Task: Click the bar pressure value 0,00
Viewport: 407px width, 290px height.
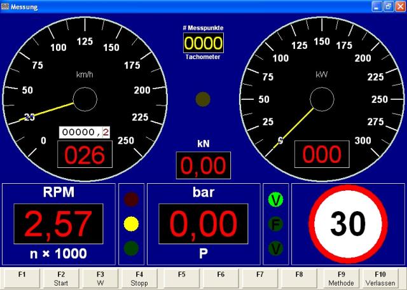Action: 203,224
